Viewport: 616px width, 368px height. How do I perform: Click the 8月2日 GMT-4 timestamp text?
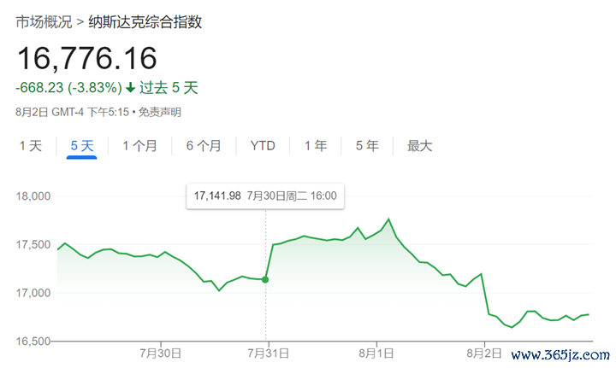click(x=72, y=113)
